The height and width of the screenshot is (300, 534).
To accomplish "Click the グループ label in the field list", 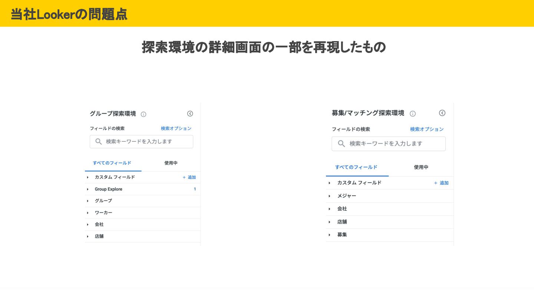I will click(x=103, y=201).
